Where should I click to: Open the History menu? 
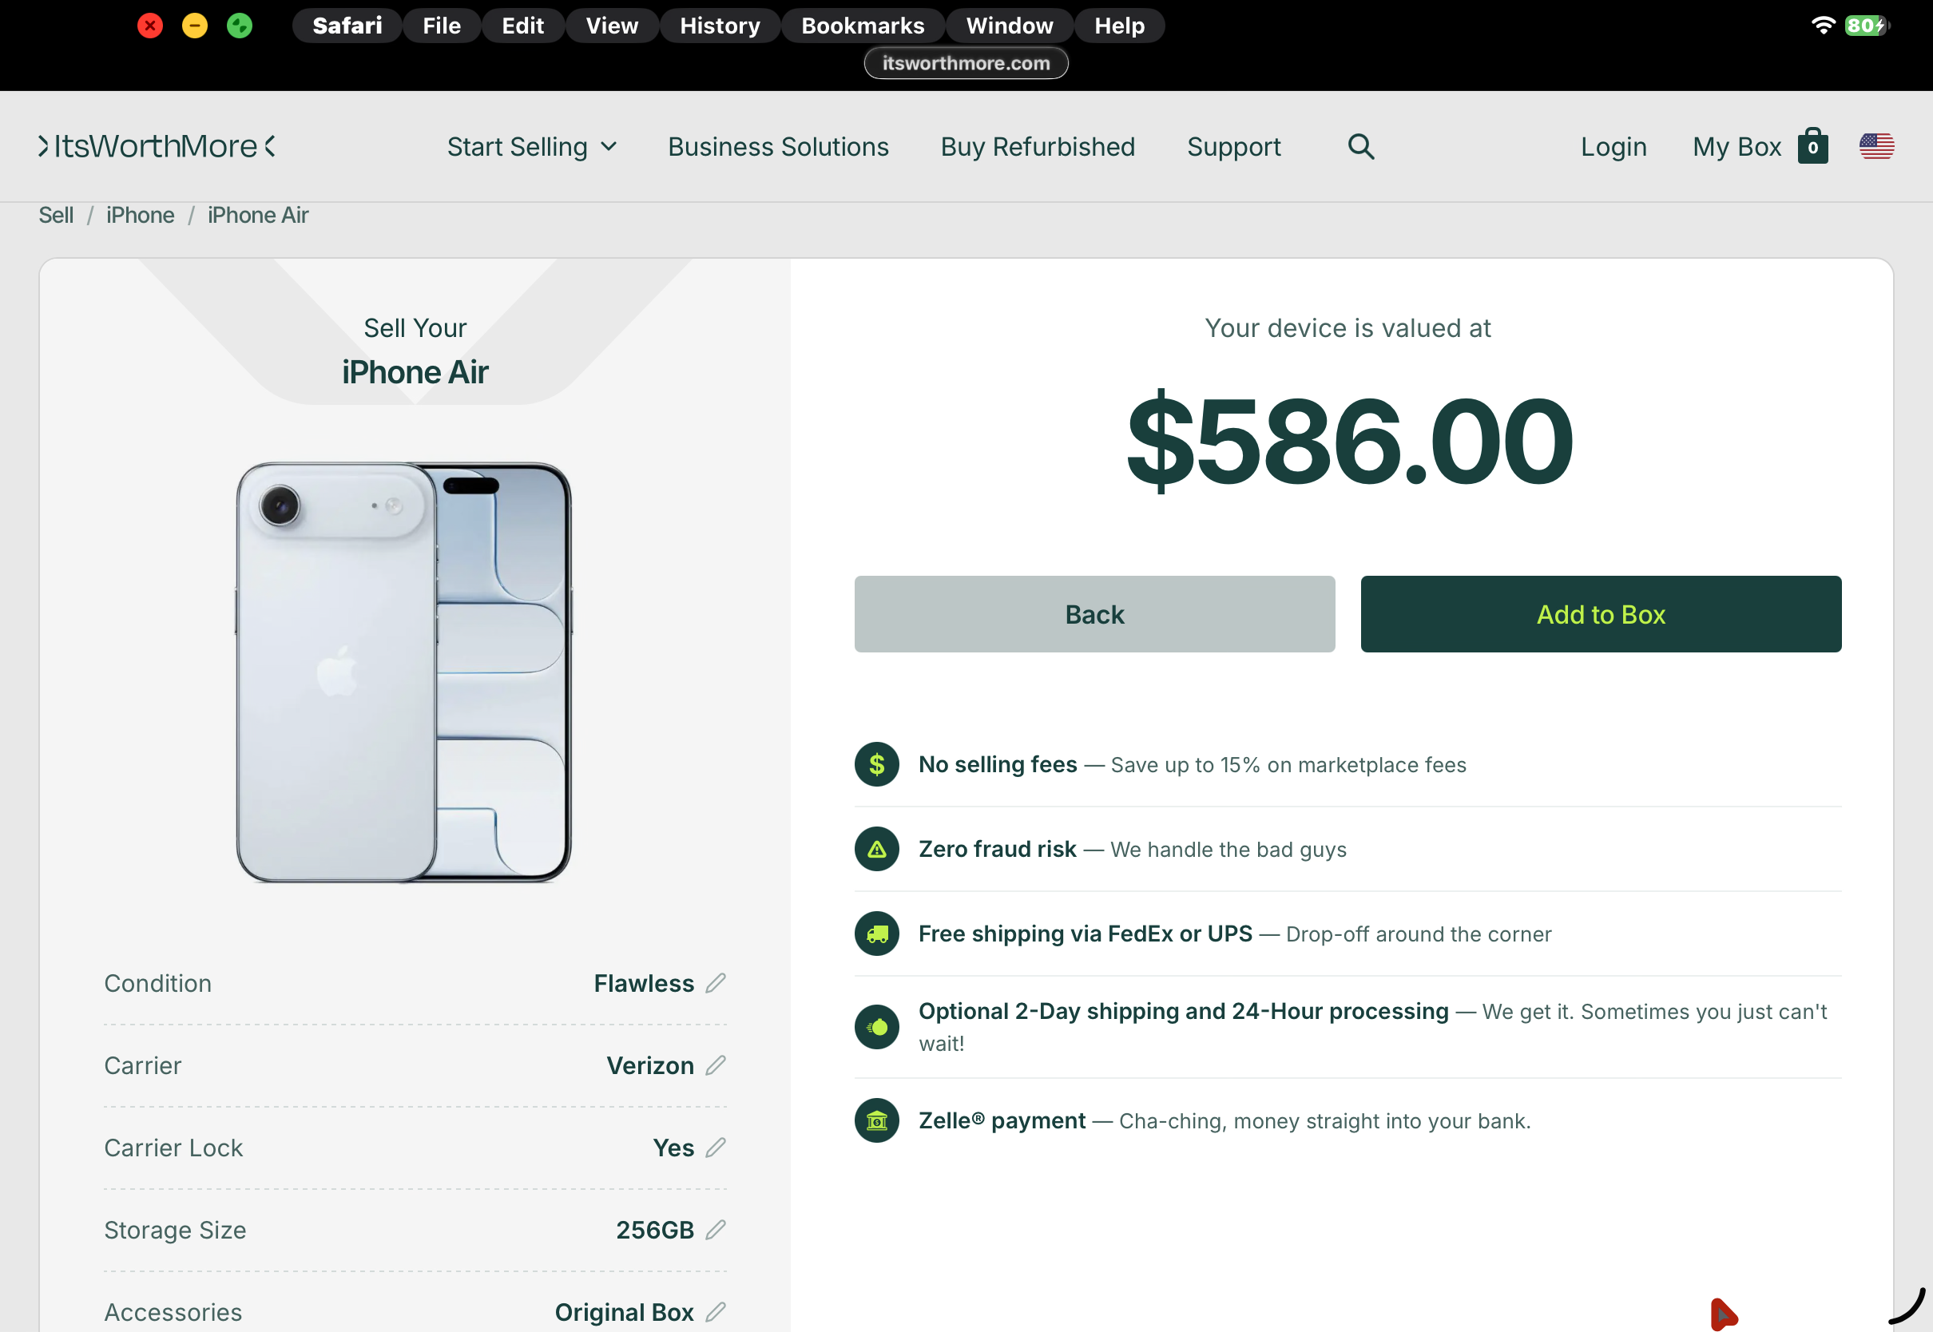[x=720, y=25]
